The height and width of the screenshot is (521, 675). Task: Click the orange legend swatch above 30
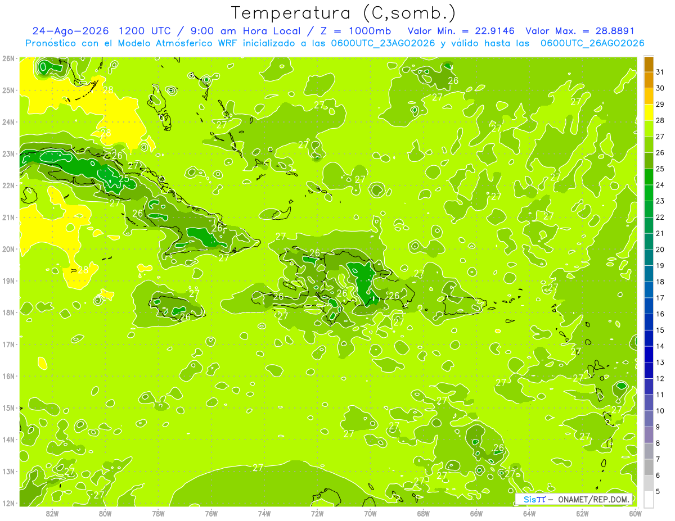pos(649,80)
